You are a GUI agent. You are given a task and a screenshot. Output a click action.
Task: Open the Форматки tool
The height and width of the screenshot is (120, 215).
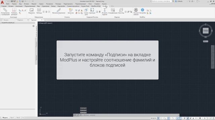pyautogui.click(x=32, y=11)
